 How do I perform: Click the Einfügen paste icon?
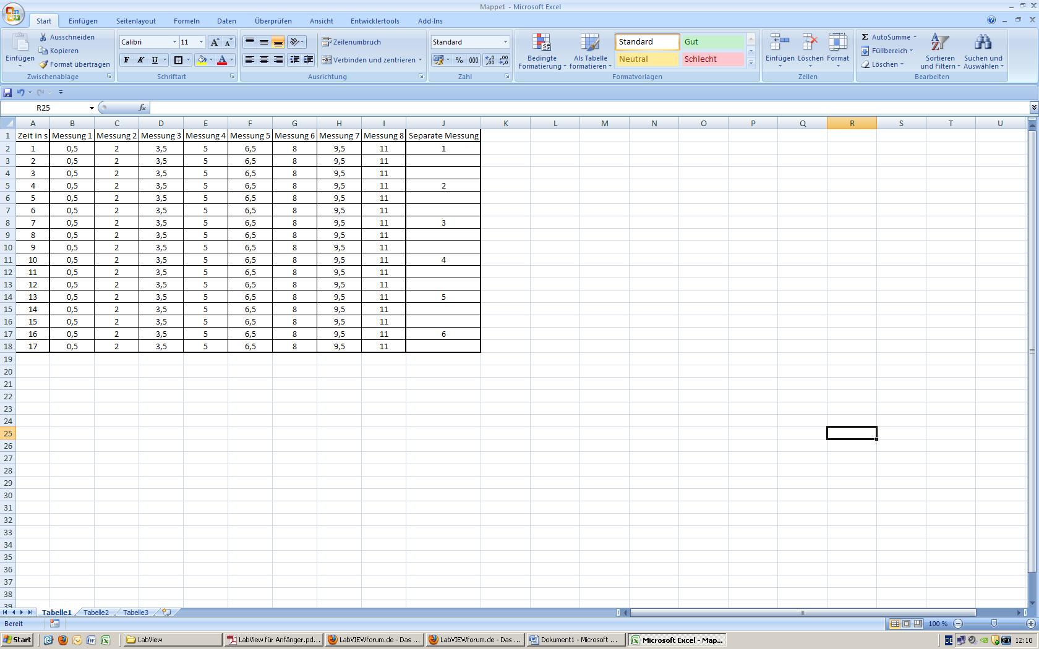pyautogui.click(x=20, y=43)
